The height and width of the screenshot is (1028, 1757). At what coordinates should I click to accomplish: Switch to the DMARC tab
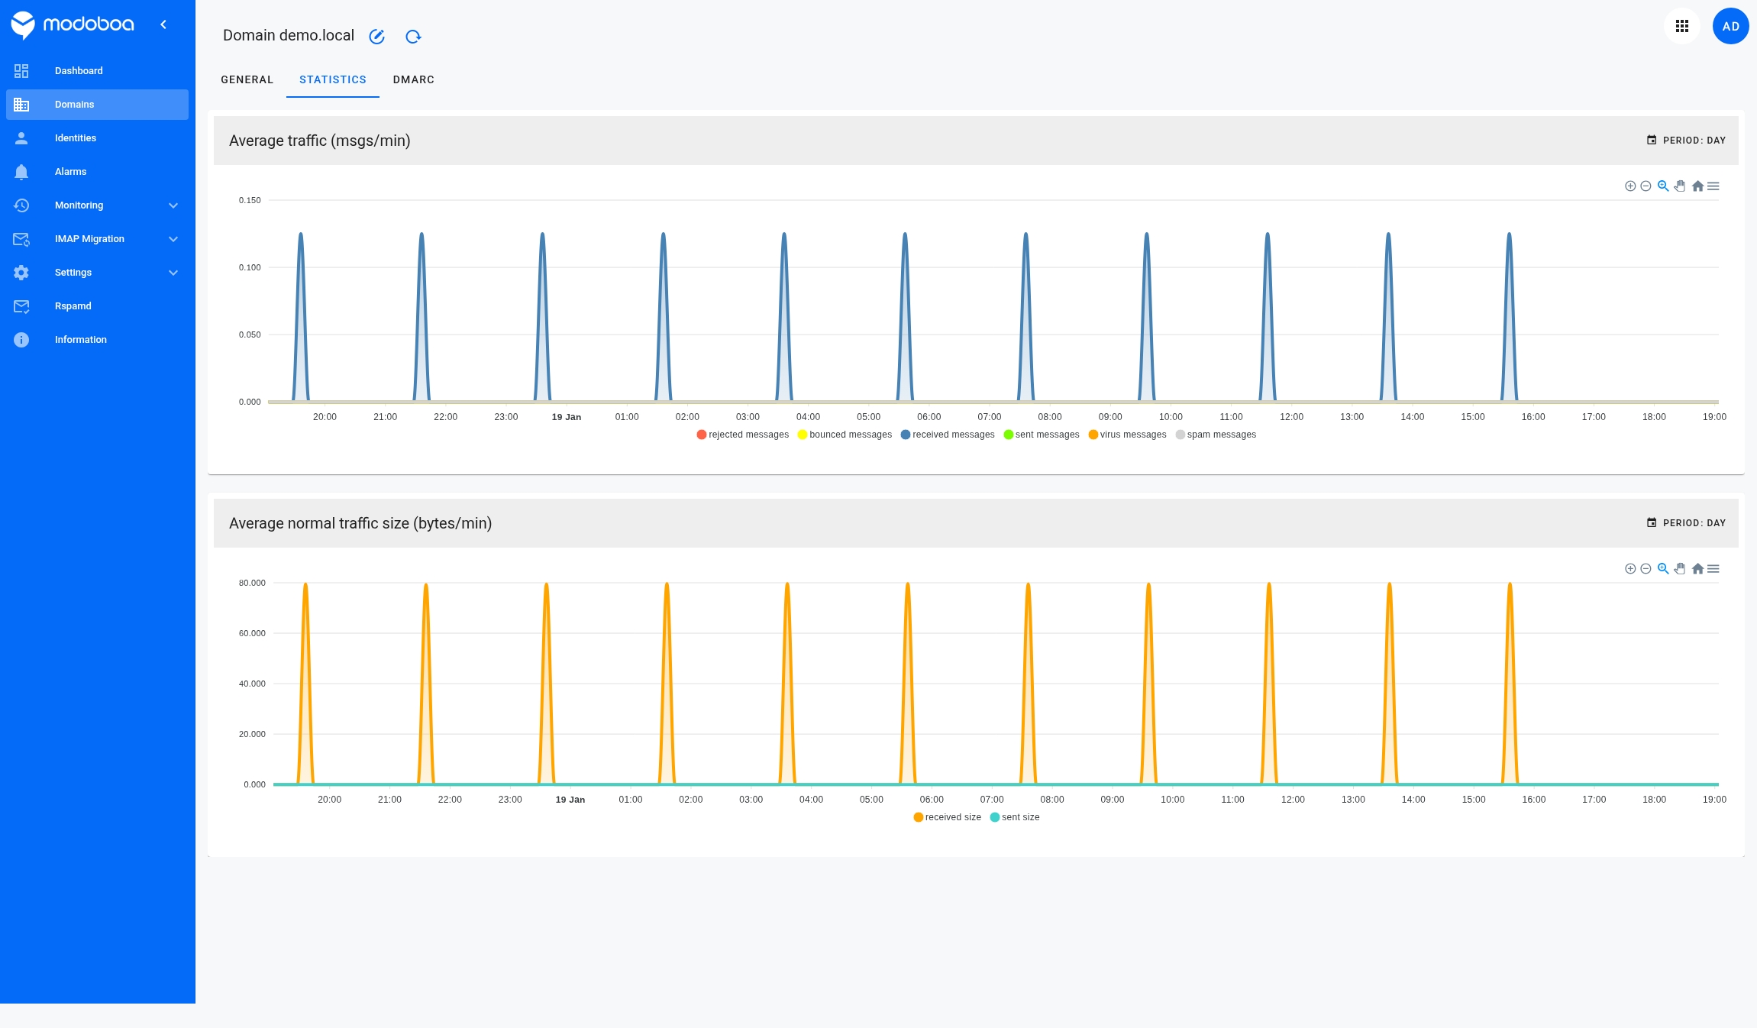pyautogui.click(x=413, y=79)
